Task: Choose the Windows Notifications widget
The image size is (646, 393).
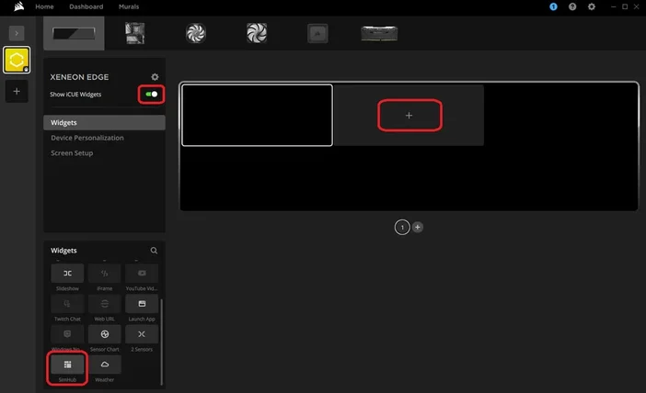Action: (x=67, y=334)
